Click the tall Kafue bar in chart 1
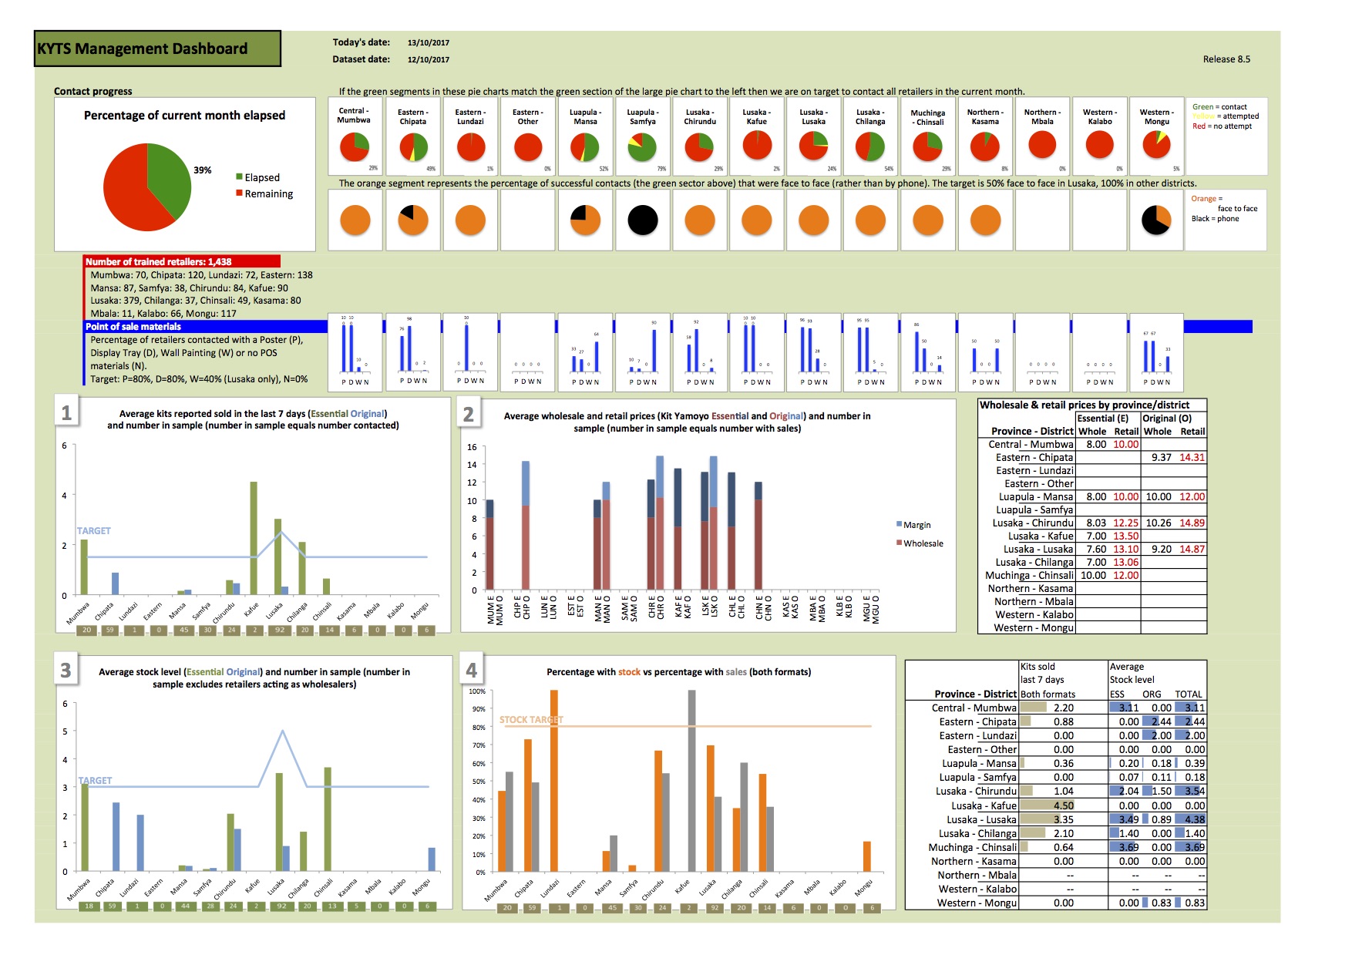This screenshot has width=1352, height=955. point(254,538)
